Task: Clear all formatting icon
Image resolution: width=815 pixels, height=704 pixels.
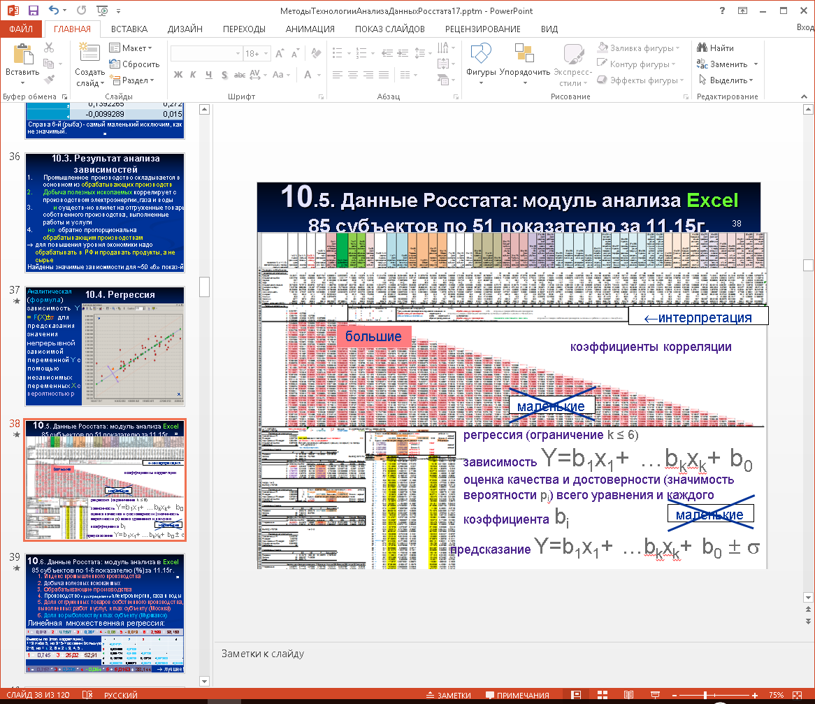Action: coord(315,53)
